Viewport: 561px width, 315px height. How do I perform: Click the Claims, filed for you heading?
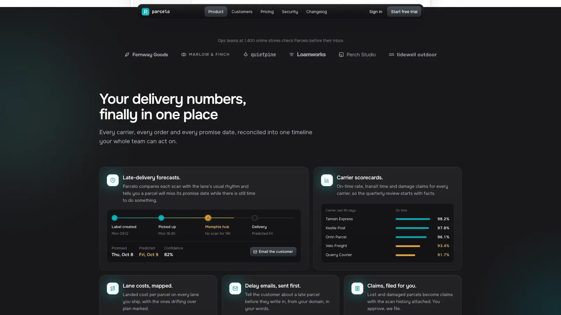coord(392,286)
